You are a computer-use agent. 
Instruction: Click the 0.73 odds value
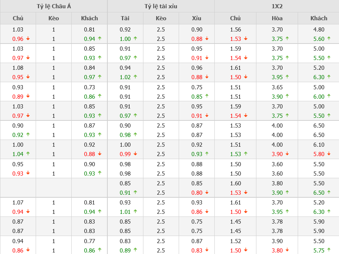tap(89, 87)
